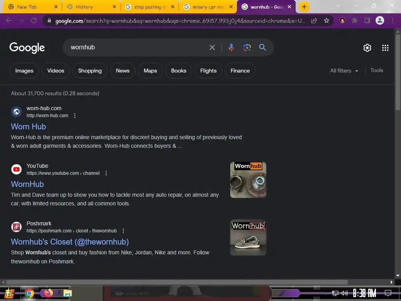The height and width of the screenshot is (301, 401).
Task: Filter results by Books
Action: [x=179, y=71]
